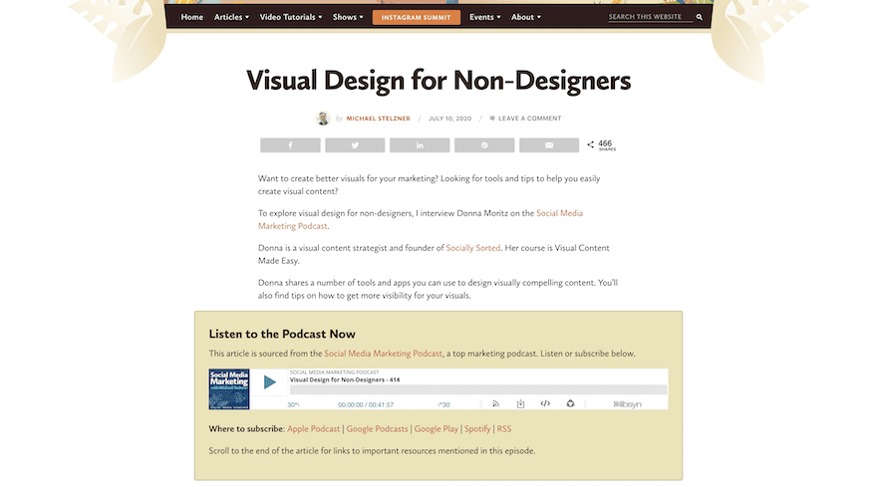Viewport: 877px width, 487px height.
Task: Rewind the podcast 30 seconds
Action: pyautogui.click(x=294, y=404)
